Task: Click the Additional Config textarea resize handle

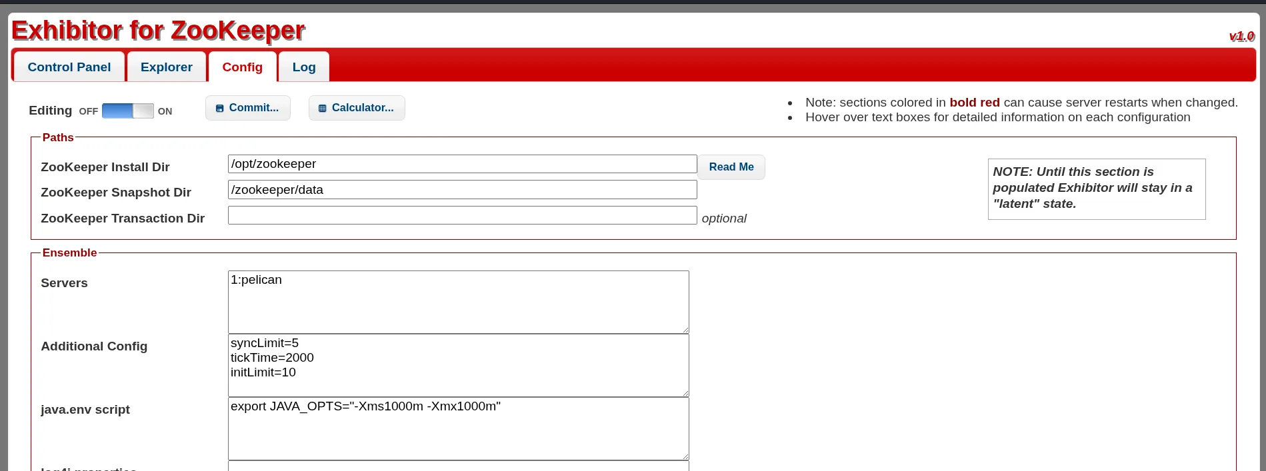Action: 685,392
